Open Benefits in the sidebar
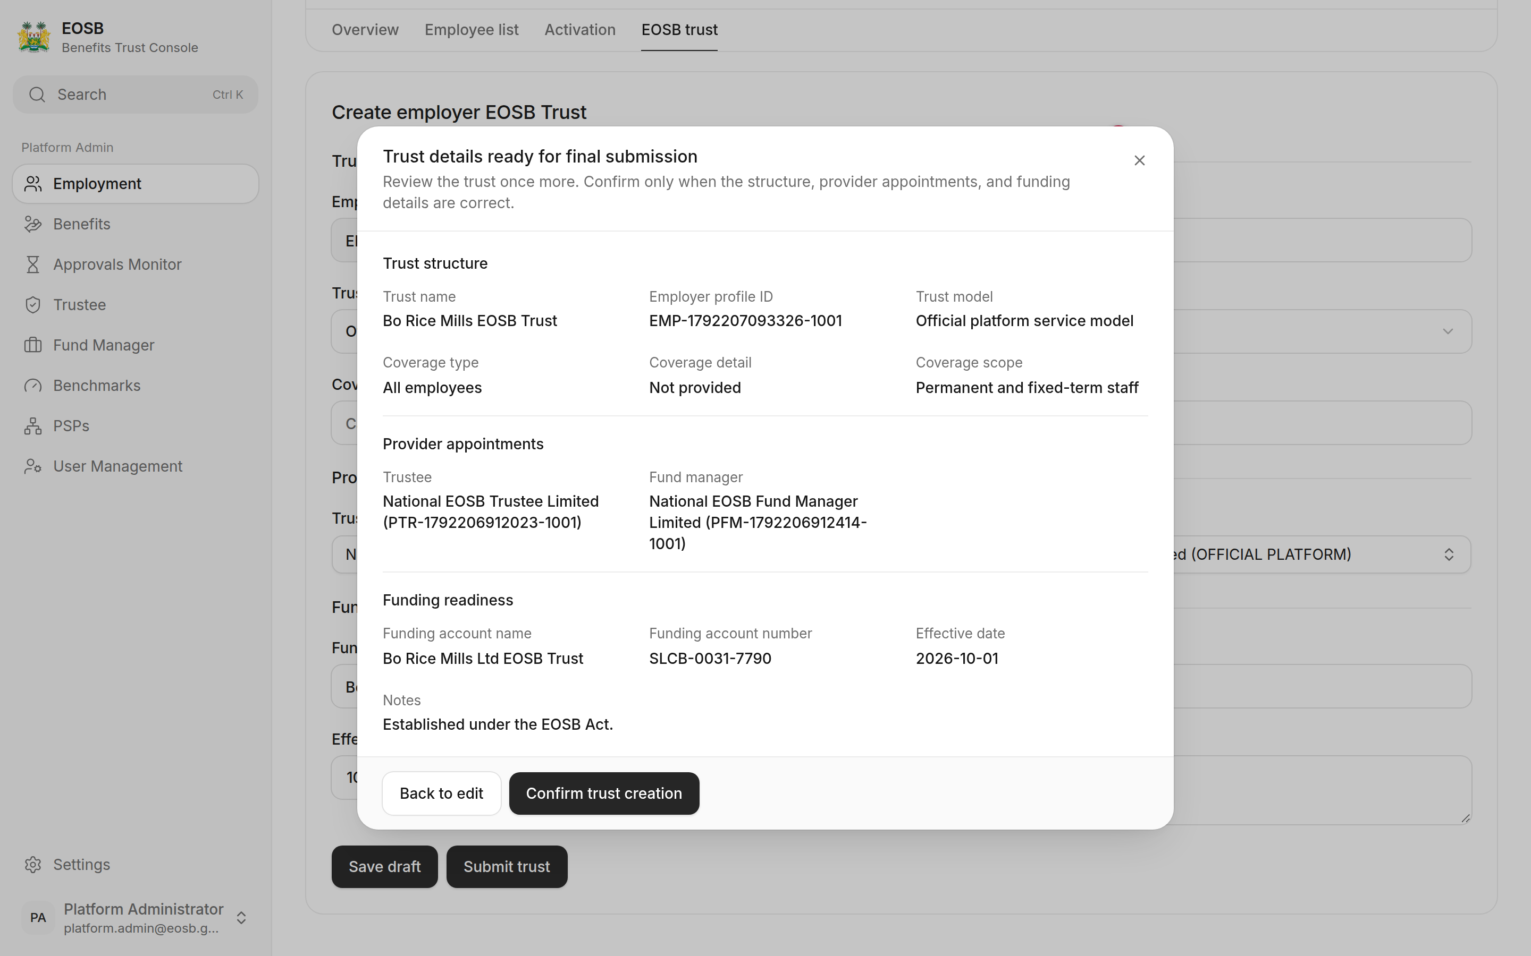1531x956 pixels. click(136, 225)
